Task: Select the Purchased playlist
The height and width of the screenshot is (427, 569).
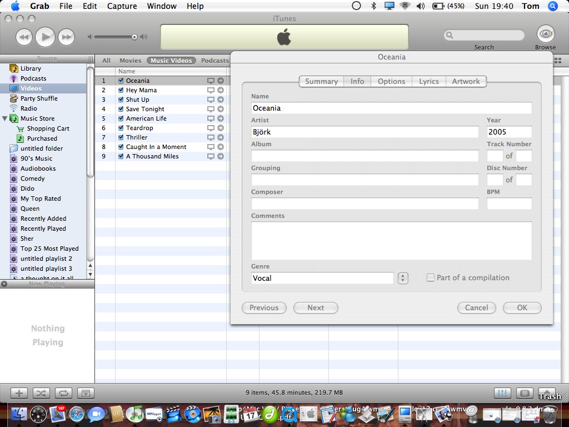Action: pos(42,138)
